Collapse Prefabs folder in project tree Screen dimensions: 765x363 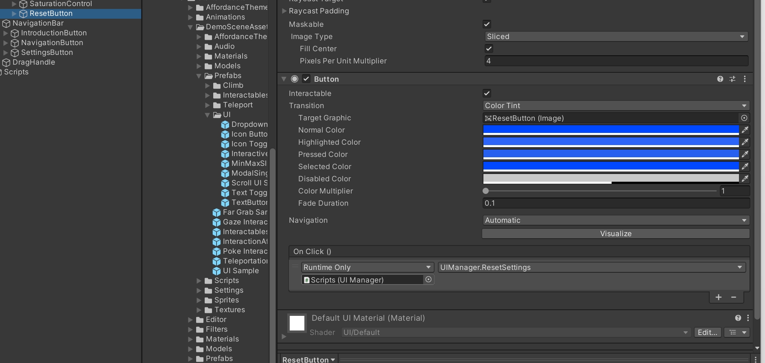point(199,76)
